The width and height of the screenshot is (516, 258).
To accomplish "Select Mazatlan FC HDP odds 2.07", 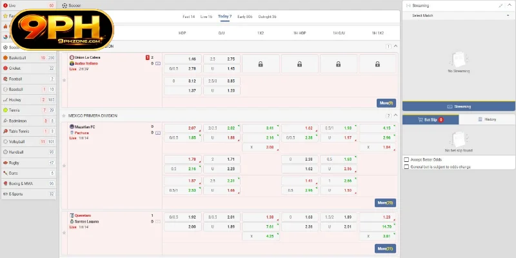I will 183,128.
